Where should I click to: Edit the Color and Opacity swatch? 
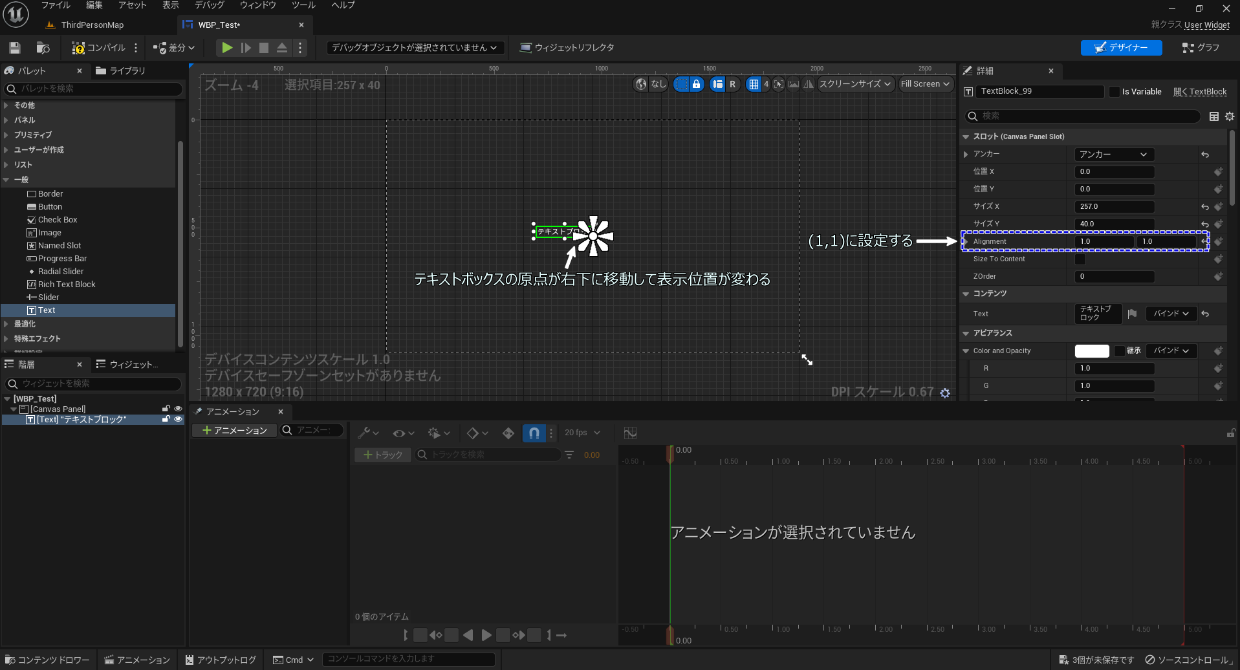1092,351
